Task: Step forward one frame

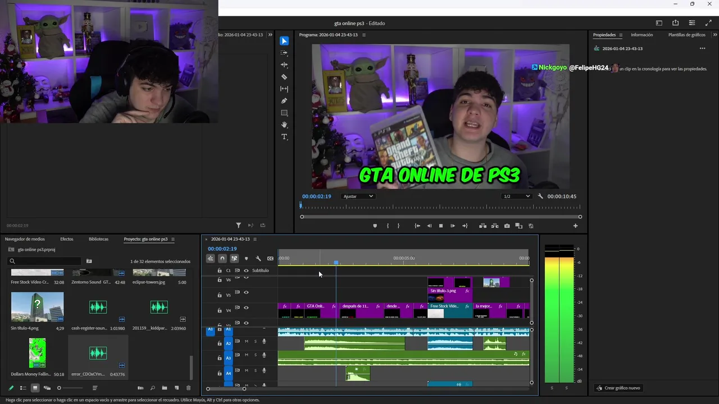Action: pos(453,226)
